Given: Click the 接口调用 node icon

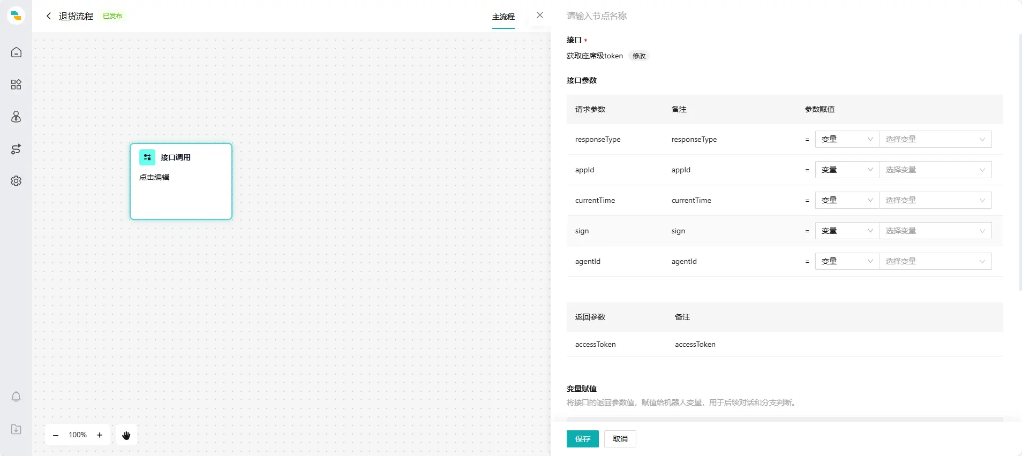Looking at the screenshot, I should [147, 157].
